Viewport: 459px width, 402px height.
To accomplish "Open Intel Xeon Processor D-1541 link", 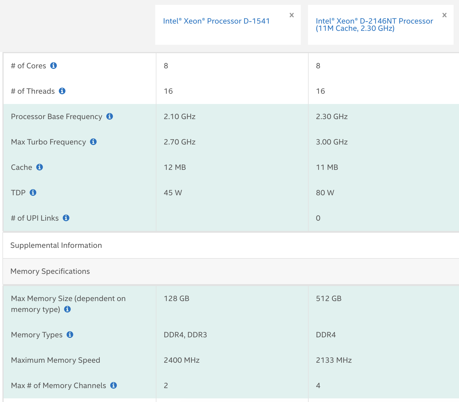I will pyautogui.click(x=216, y=21).
